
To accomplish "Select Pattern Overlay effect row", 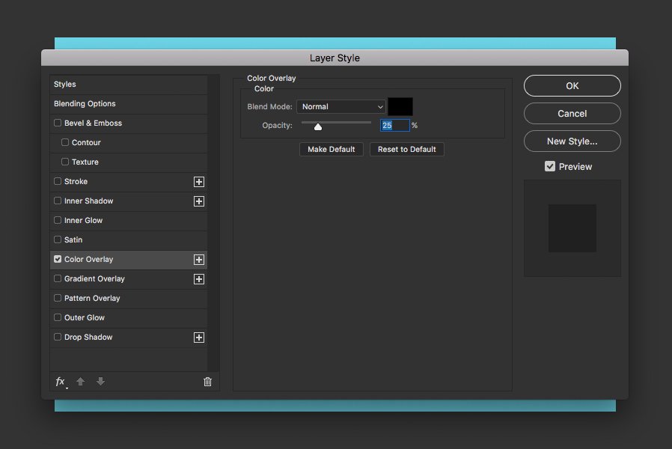I will click(129, 299).
